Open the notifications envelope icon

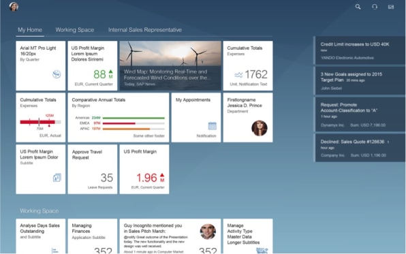tap(391, 7)
